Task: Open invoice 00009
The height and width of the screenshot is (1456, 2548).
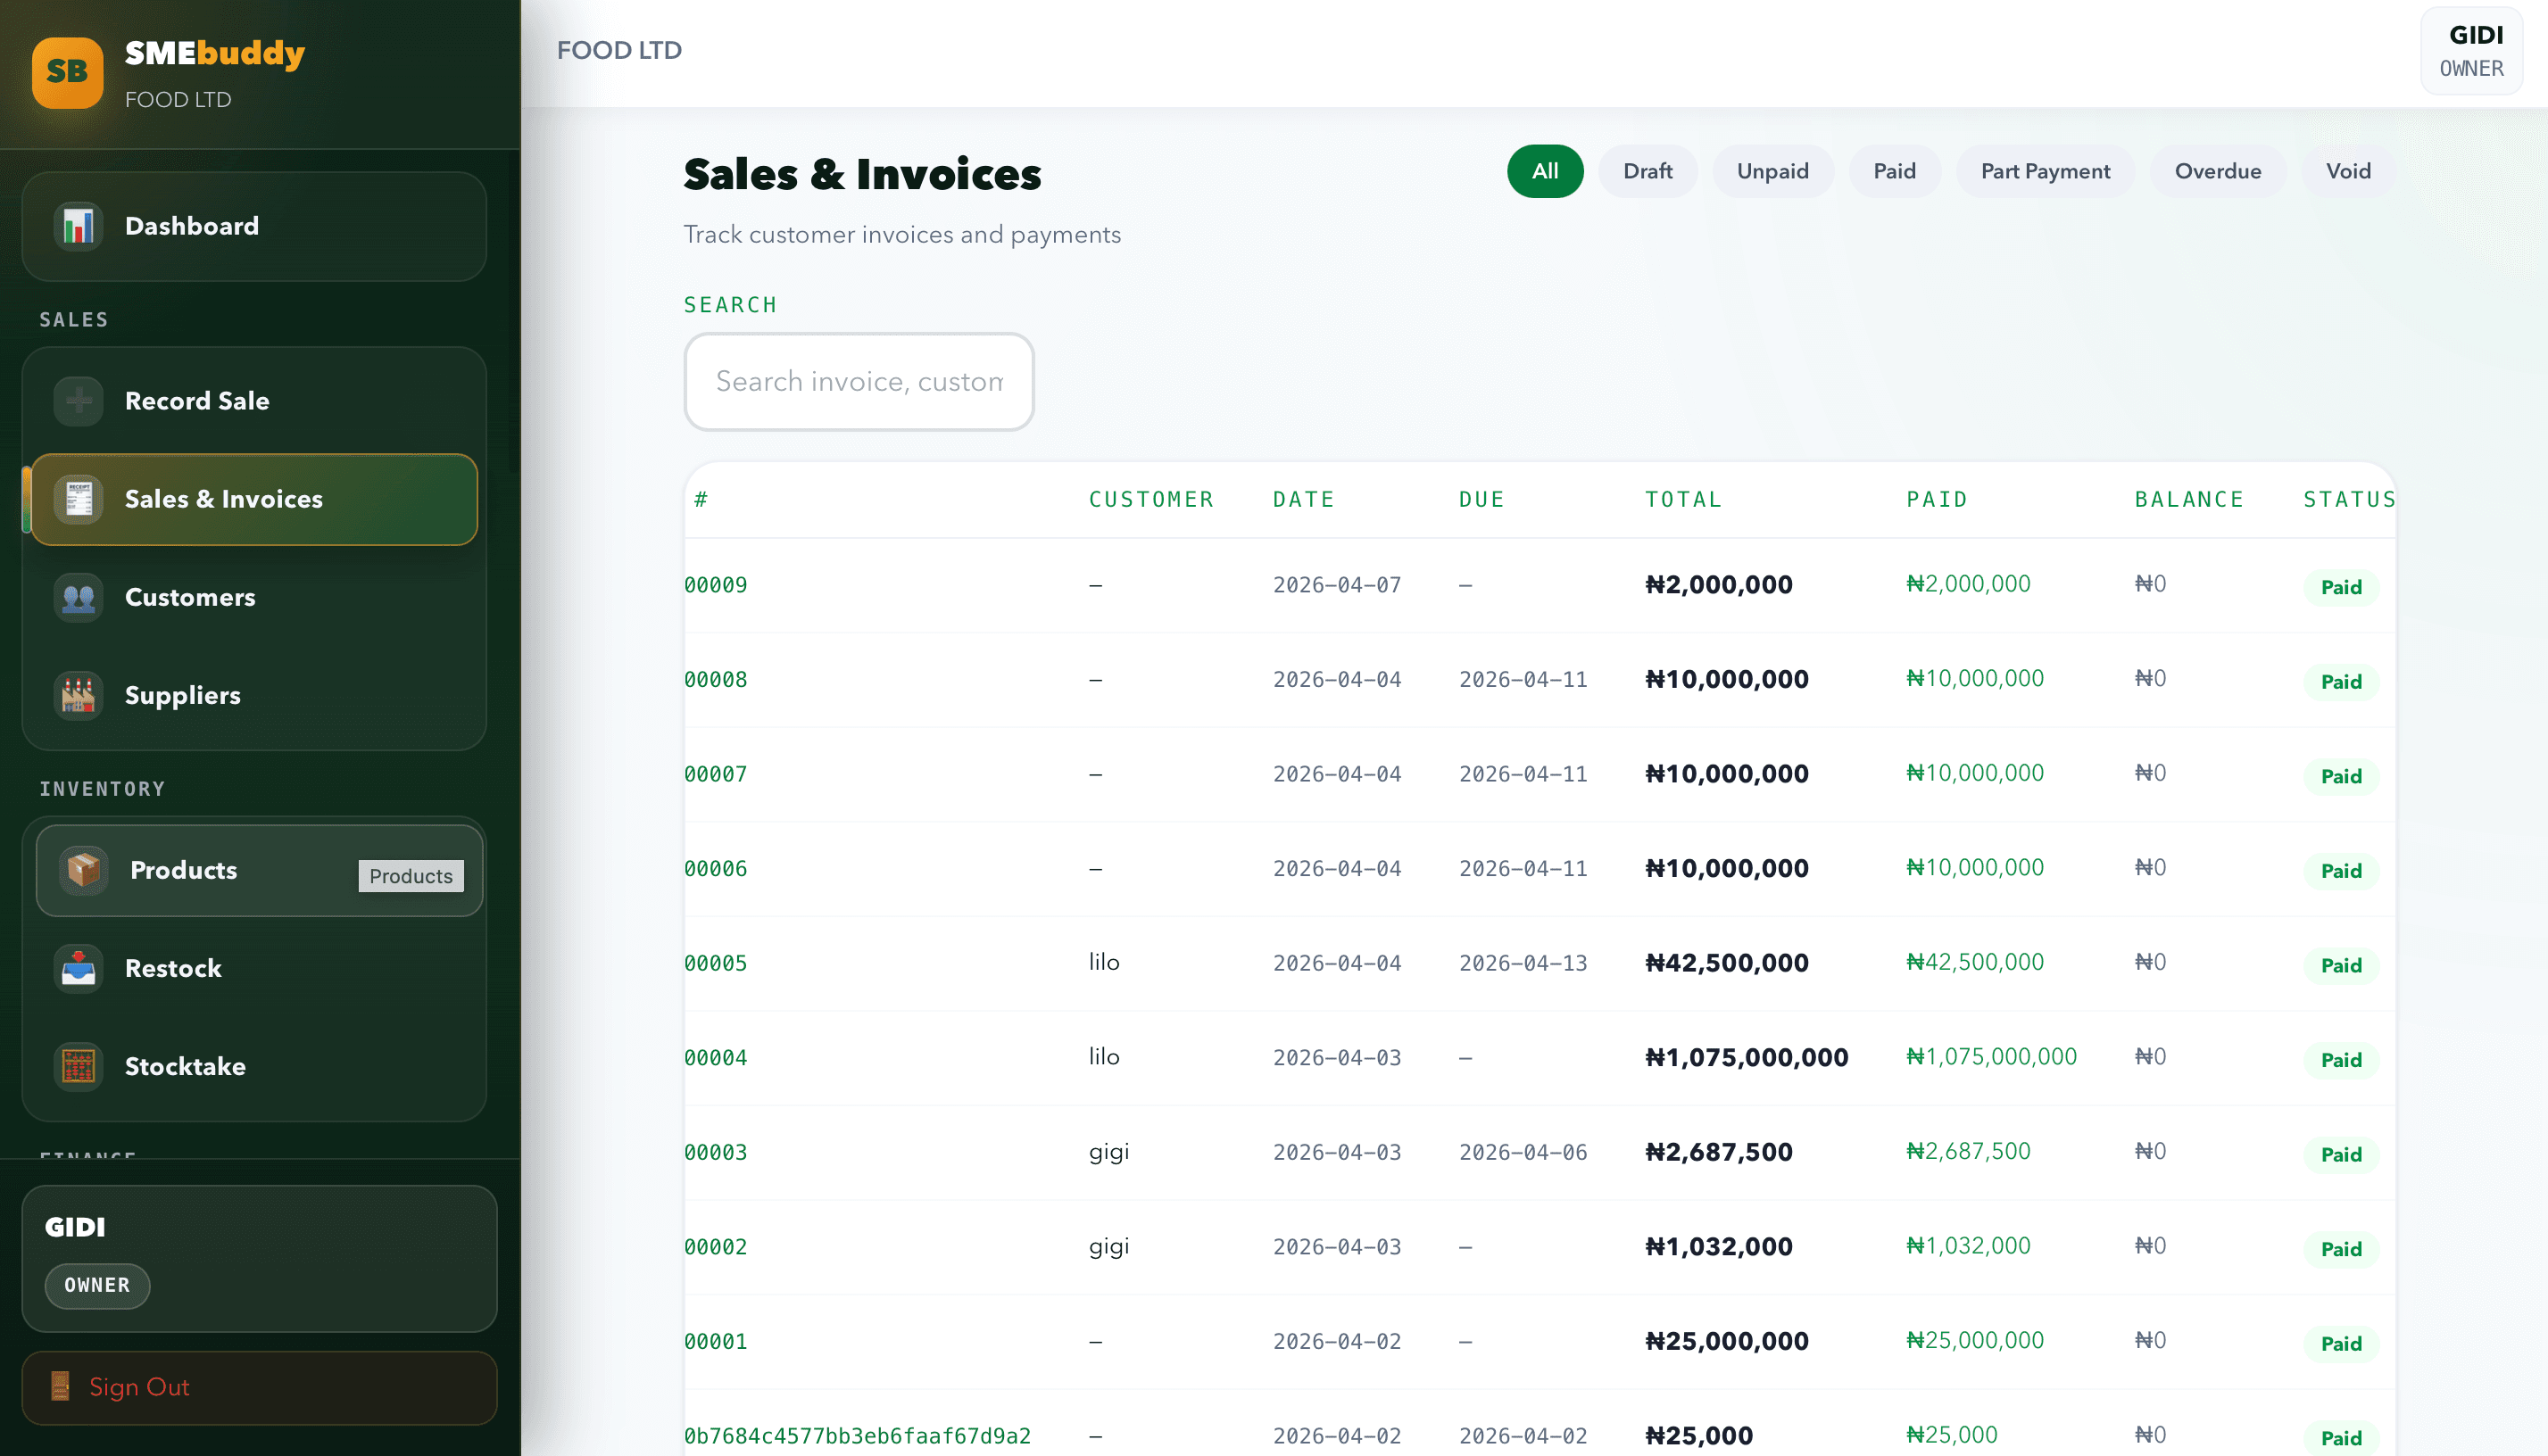Action: [x=715, y=585]
